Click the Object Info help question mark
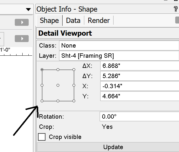The height and width of the screenshot is (152, 179). click(x=176, y=9)
